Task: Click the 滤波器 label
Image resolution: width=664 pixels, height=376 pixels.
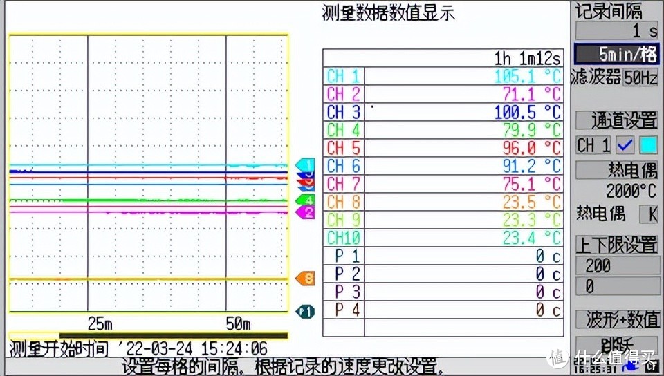Action: pyautogui.click(x=596, y=77)
